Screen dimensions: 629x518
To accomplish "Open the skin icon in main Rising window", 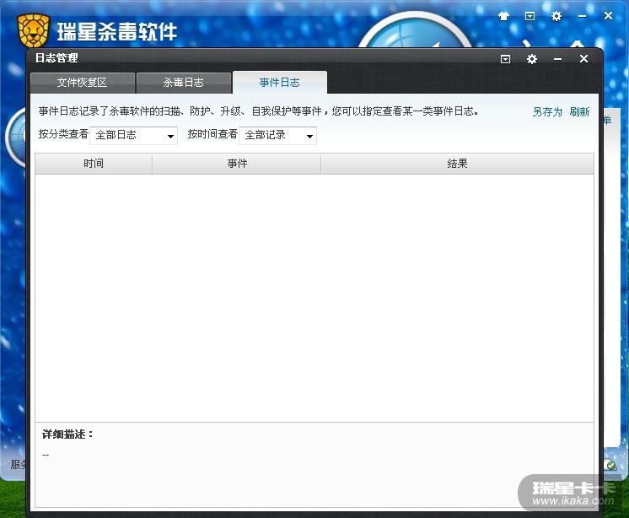I will [503, 16].
